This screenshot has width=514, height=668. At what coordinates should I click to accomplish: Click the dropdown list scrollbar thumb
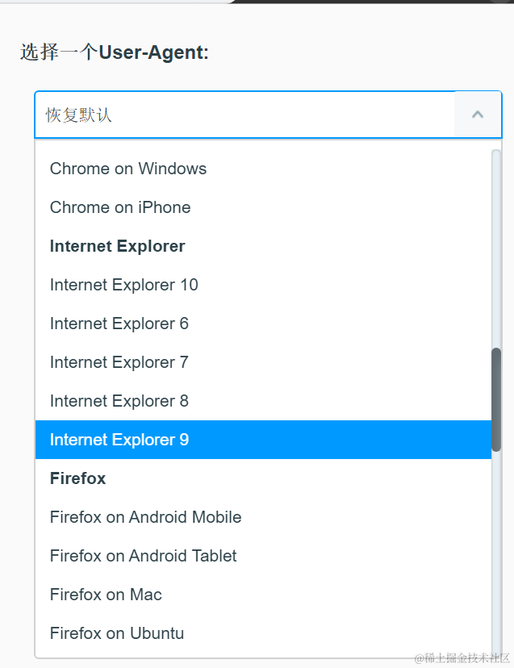tap(496, 399)
